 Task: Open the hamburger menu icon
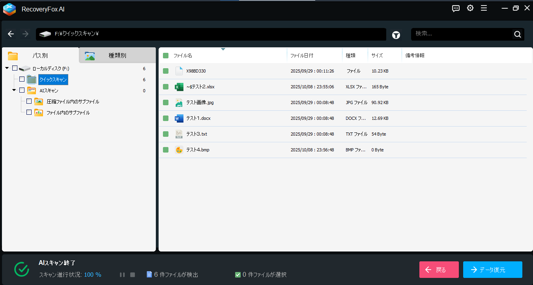point(484,8)
